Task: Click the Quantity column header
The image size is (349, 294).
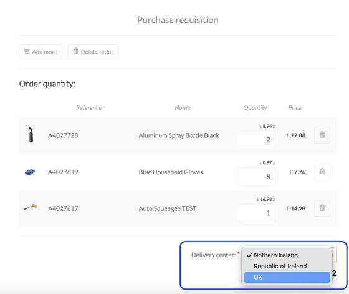Action: click(x=255, y=108)
